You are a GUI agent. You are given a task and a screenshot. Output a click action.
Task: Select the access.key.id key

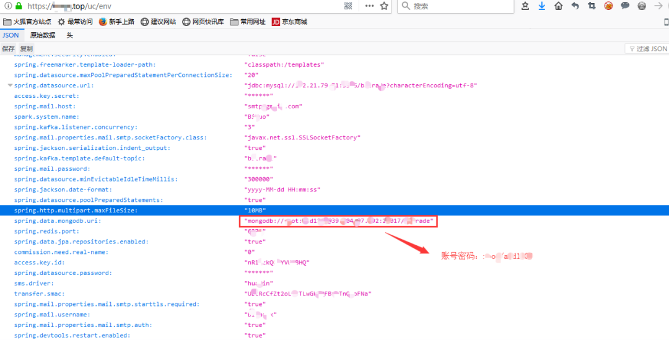[39, 263]
